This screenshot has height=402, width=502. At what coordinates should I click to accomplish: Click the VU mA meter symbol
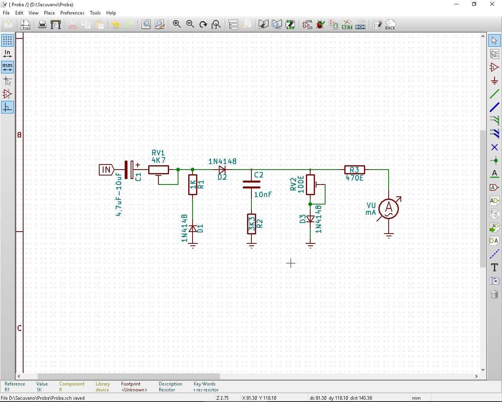pyautogui.click(x=389, y=208)
